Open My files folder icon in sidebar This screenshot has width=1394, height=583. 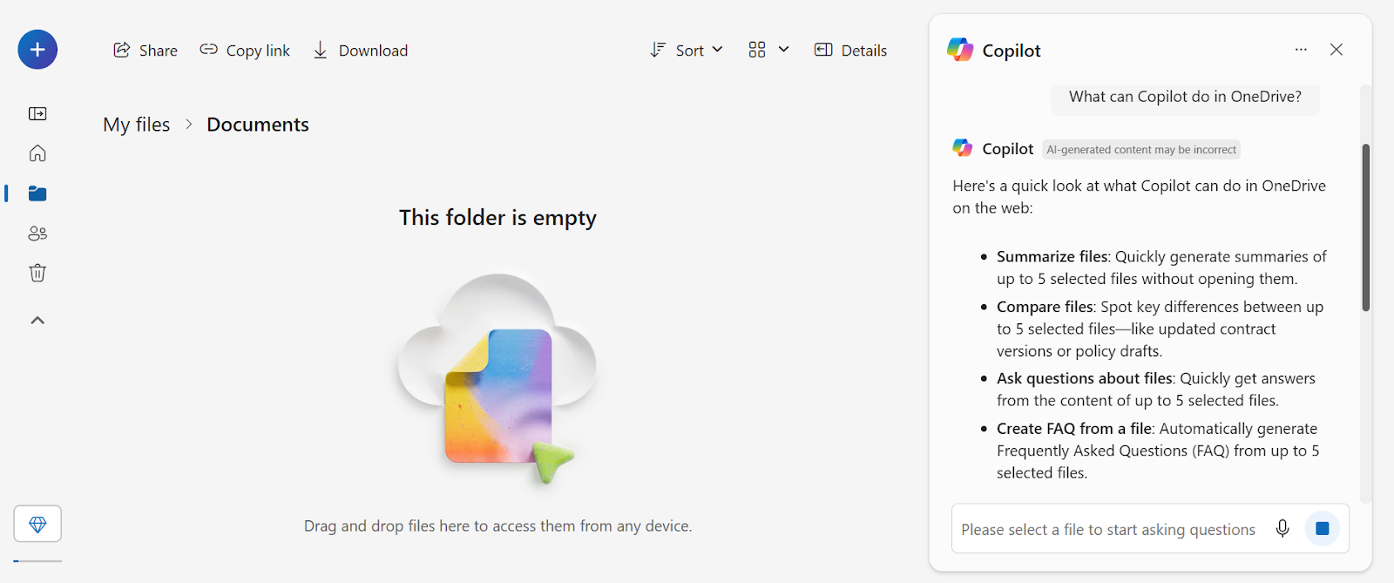(x=37, y=193)
